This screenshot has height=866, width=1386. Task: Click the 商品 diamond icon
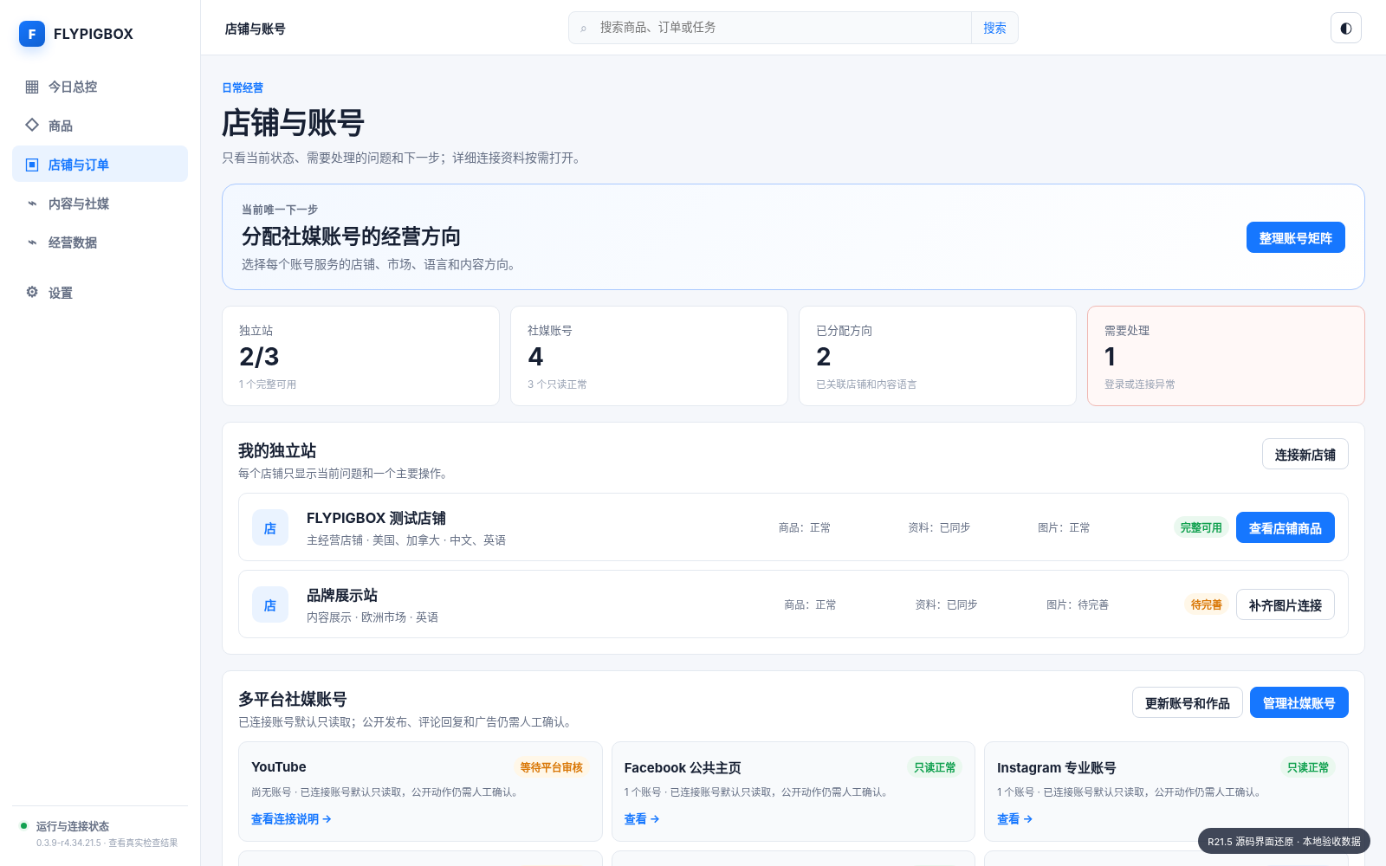click(x=32, y=125)
